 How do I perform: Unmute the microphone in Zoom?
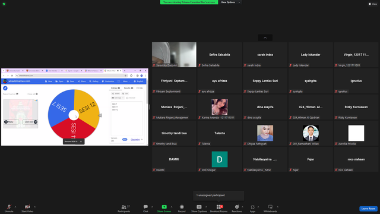click(x=9, y=208)
